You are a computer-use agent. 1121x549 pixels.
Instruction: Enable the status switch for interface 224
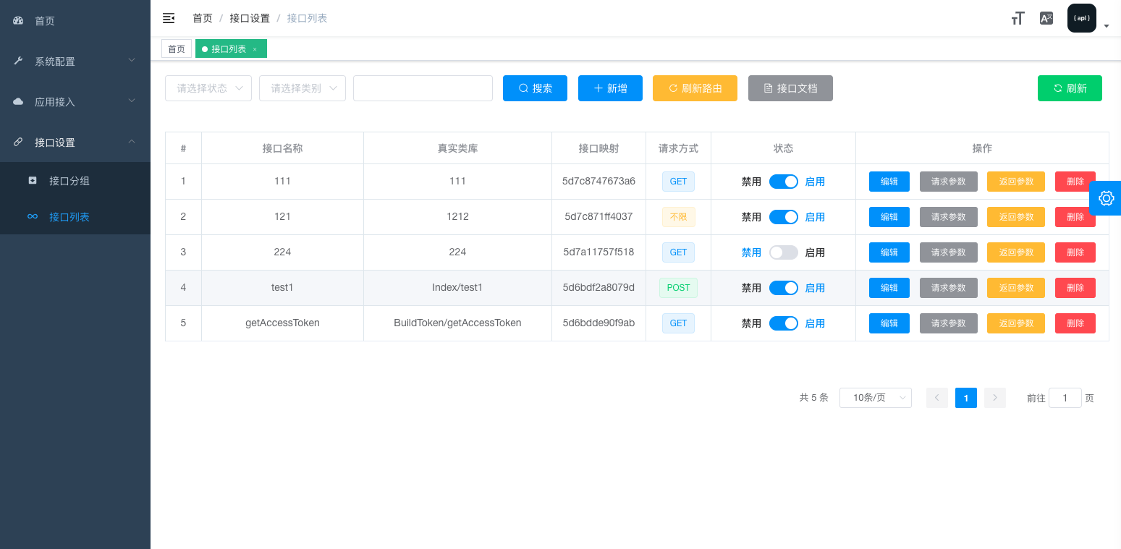(783, 252)
